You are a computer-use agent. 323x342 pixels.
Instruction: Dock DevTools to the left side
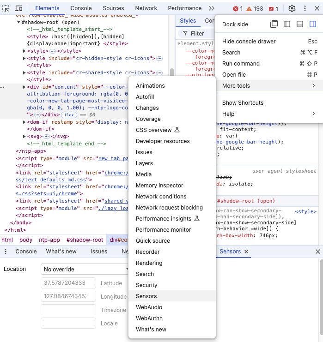tap(287, 24)
